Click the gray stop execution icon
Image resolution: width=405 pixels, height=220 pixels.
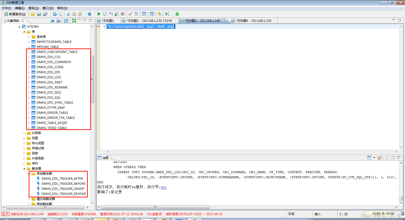(123, 14)
